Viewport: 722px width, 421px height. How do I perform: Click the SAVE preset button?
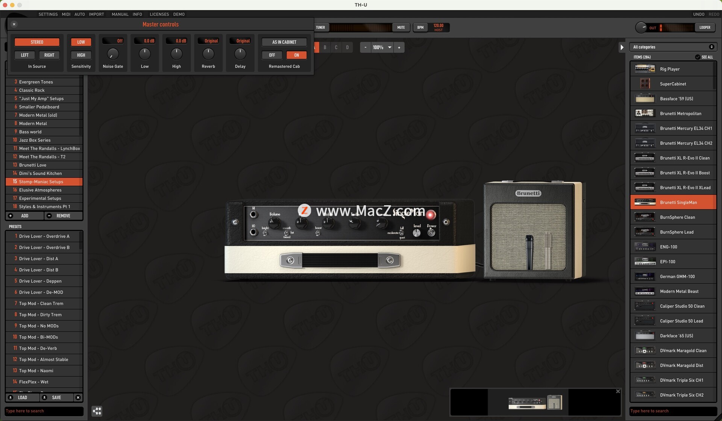tap(56, 397)
